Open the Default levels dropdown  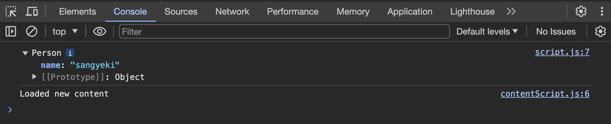click(x=487, y=31)
